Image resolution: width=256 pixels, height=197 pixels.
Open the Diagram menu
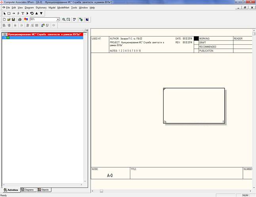[x=29, y=8]
